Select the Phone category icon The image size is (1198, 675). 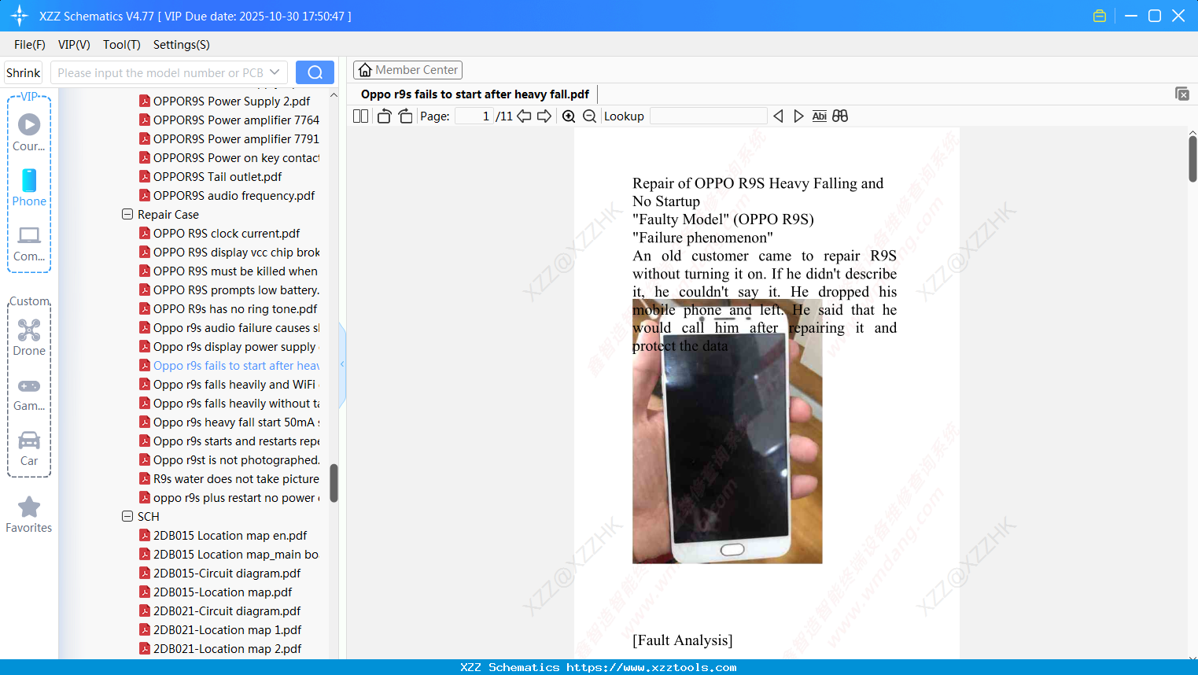click(29, 187)
